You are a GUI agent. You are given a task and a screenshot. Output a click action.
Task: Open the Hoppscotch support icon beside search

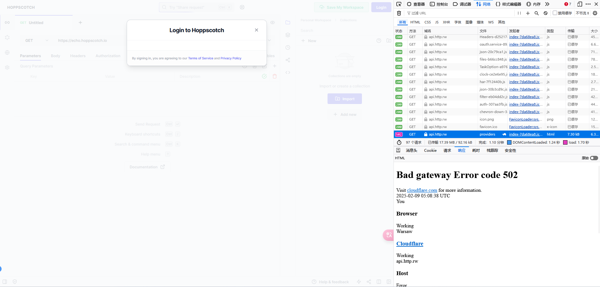coord(242,7)
